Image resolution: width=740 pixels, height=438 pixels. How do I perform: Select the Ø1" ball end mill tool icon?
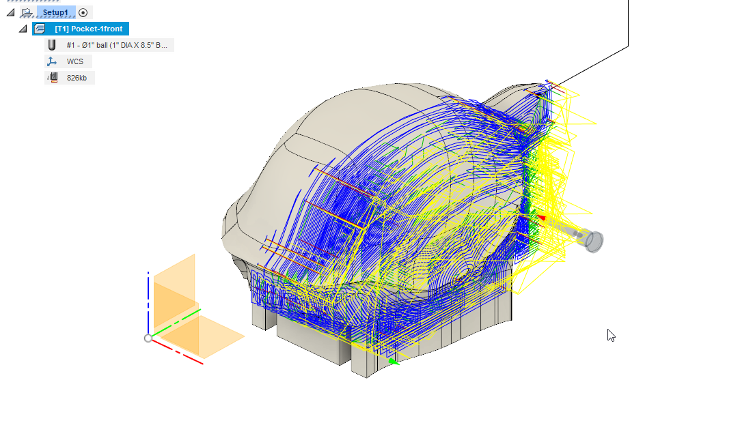[x=53, y=44]
